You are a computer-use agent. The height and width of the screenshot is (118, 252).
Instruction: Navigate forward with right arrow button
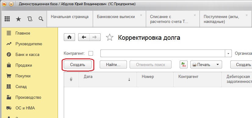click(x=95, y=37)
